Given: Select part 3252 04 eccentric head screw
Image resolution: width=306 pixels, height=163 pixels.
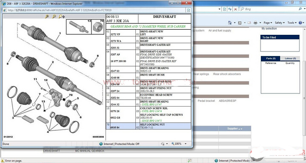Looking at the screenshot, I should click(148, 96).
